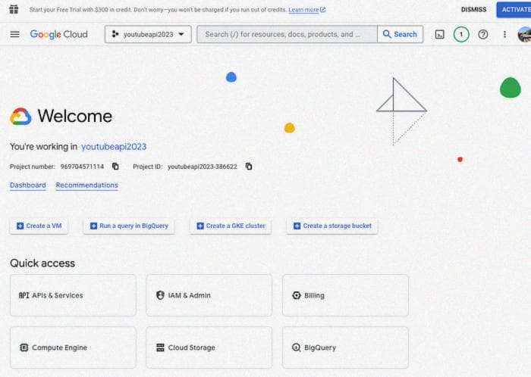Screen dimensions: 531x377
Task: Open the help question mark icon
Action: [482, 34]
